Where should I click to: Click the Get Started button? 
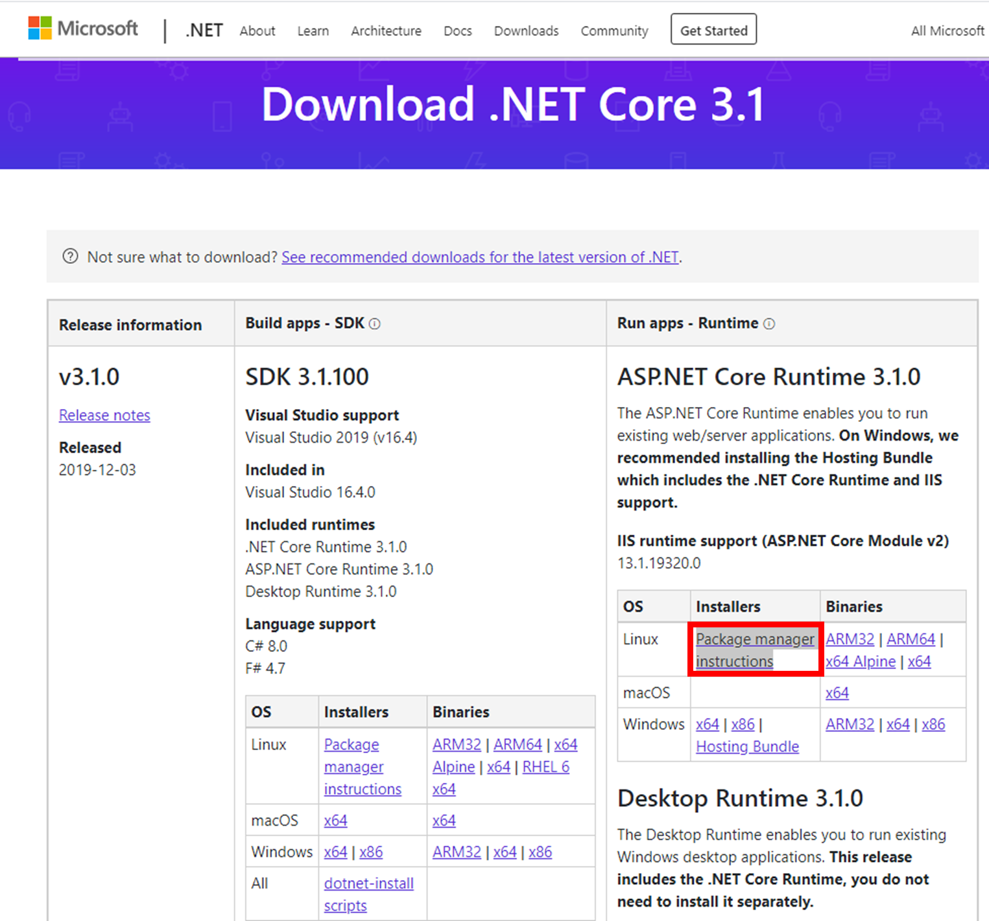pyautogui.click(x=713, y=29)
